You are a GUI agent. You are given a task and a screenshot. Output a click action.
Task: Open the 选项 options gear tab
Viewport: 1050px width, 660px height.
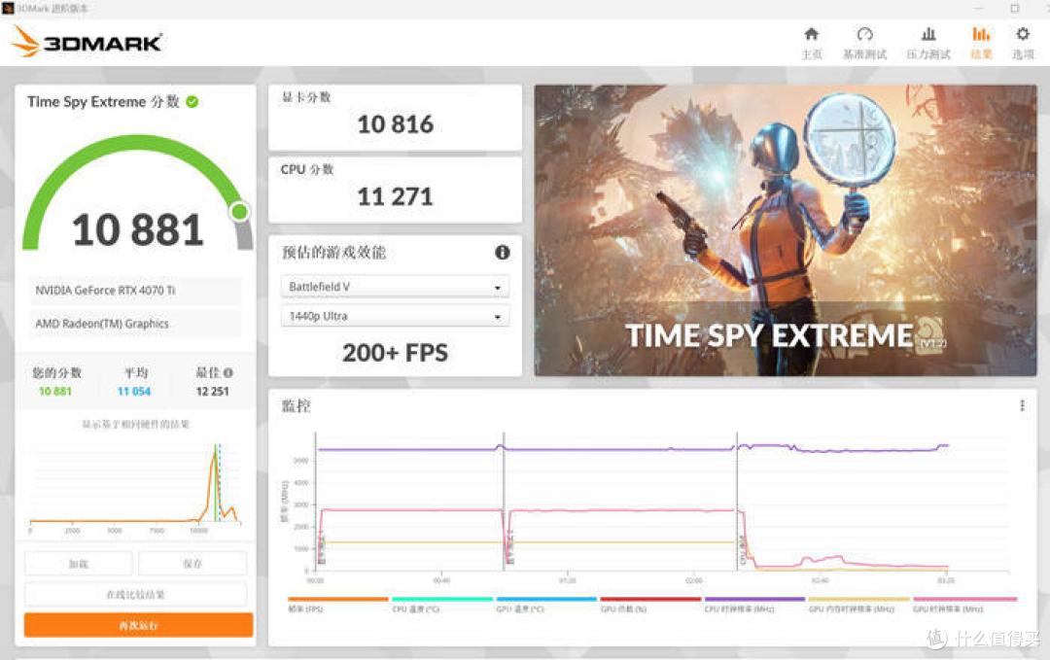pyautogui.click(x=1023, y=43)
